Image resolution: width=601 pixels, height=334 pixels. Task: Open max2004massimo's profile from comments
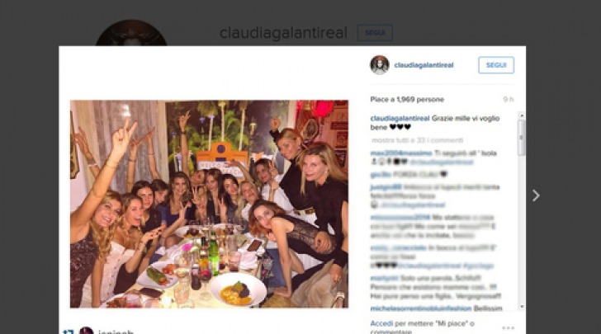coord(401,153)
